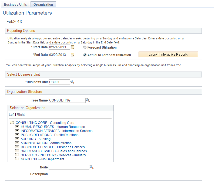The height and width of the screenshot is (183, 215).
Task: Click the Left scroll link
Action: tap(12, 115)
